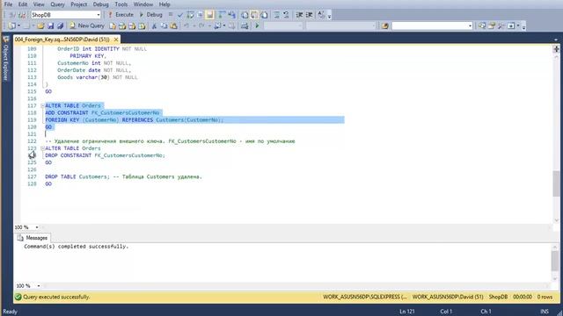The width and height of the screenshot is (563, 316).
Task: Click the New Query button
Action: (87, 25)
